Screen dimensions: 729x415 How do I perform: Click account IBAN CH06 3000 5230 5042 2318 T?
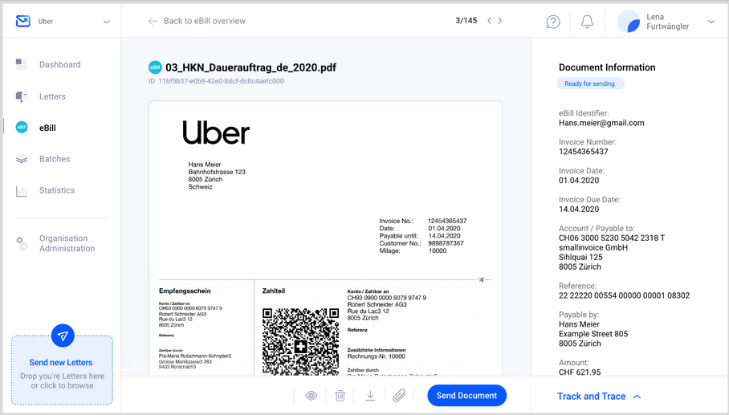pyautogui.click(x=612, y=238)
